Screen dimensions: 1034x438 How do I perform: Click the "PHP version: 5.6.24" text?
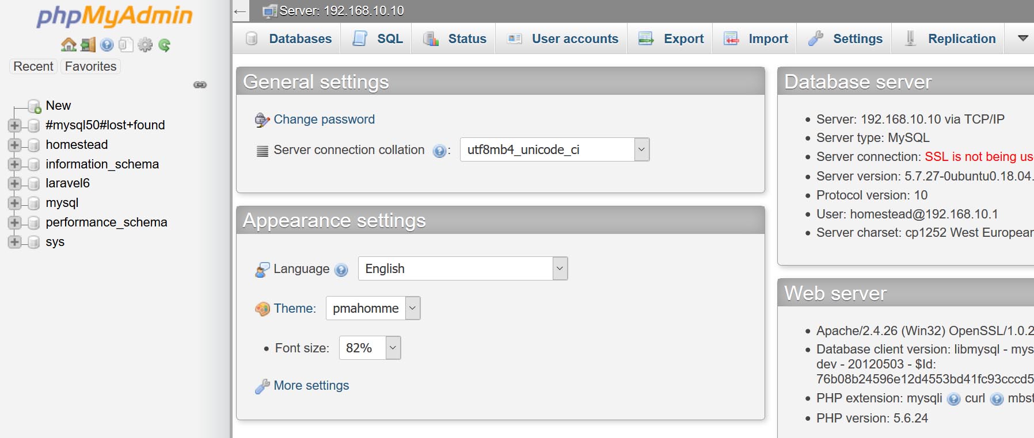872,418
